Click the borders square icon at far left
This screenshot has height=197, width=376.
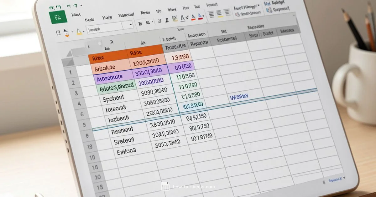(x=58, y=33)
